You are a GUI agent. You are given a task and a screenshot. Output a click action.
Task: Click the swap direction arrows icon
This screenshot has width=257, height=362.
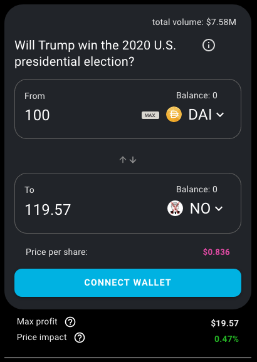coord(128,160)
